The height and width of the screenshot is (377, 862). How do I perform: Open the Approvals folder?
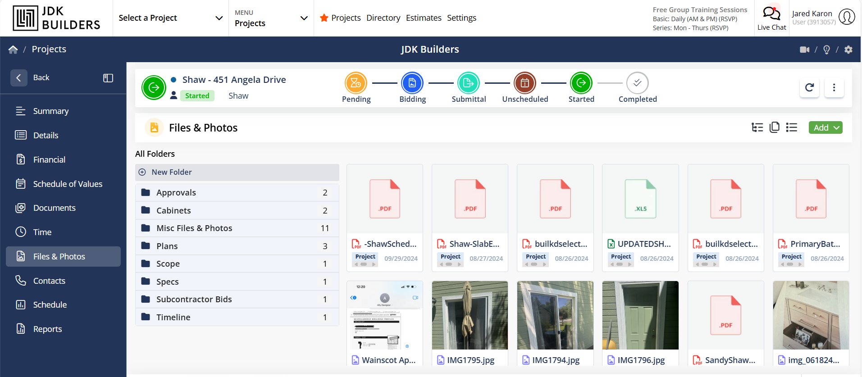pos(237,193)
